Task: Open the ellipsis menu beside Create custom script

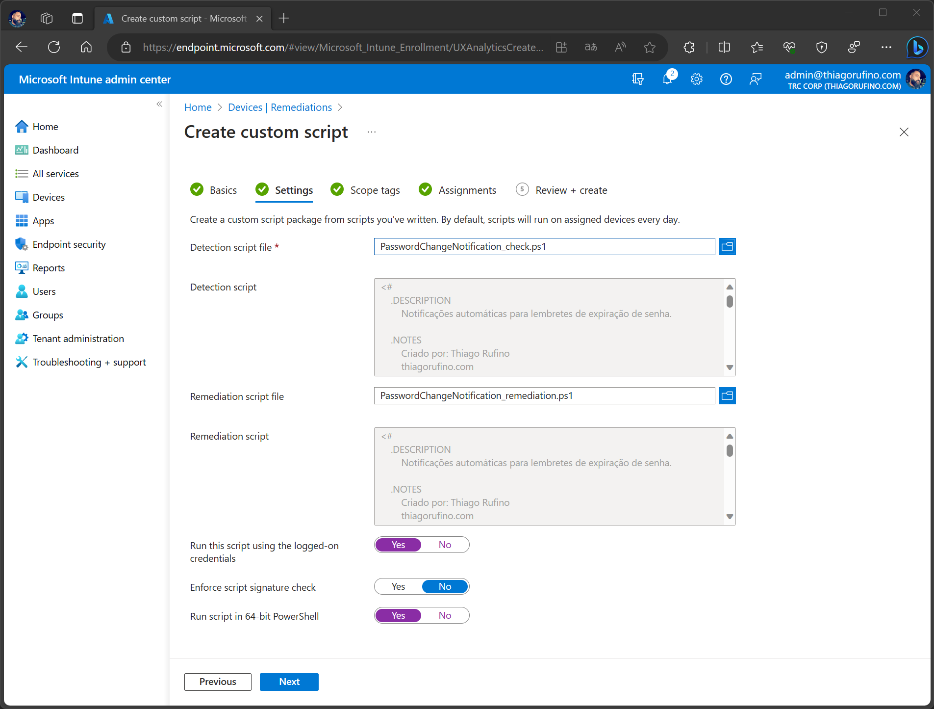Action: (372, 132)
